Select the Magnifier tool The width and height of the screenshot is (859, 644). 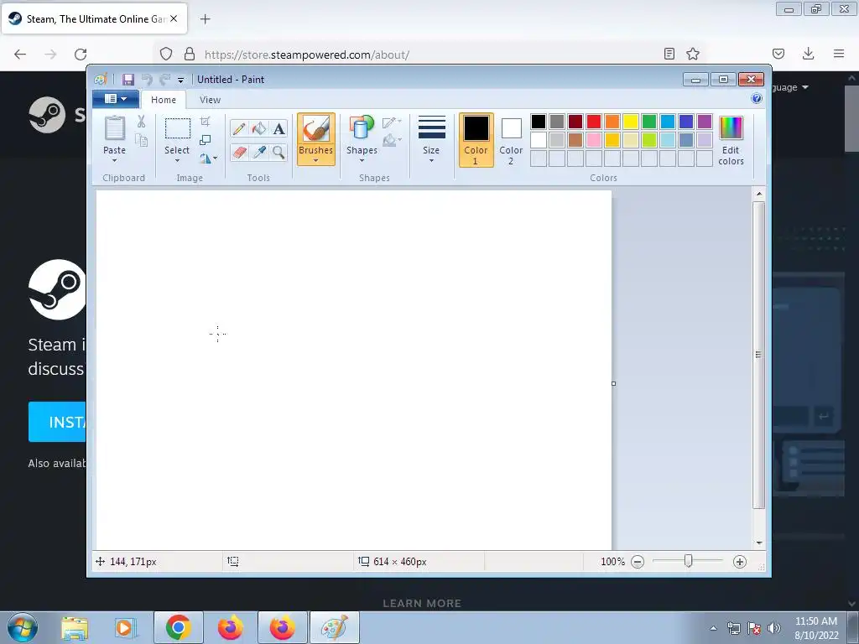[279, 152]
